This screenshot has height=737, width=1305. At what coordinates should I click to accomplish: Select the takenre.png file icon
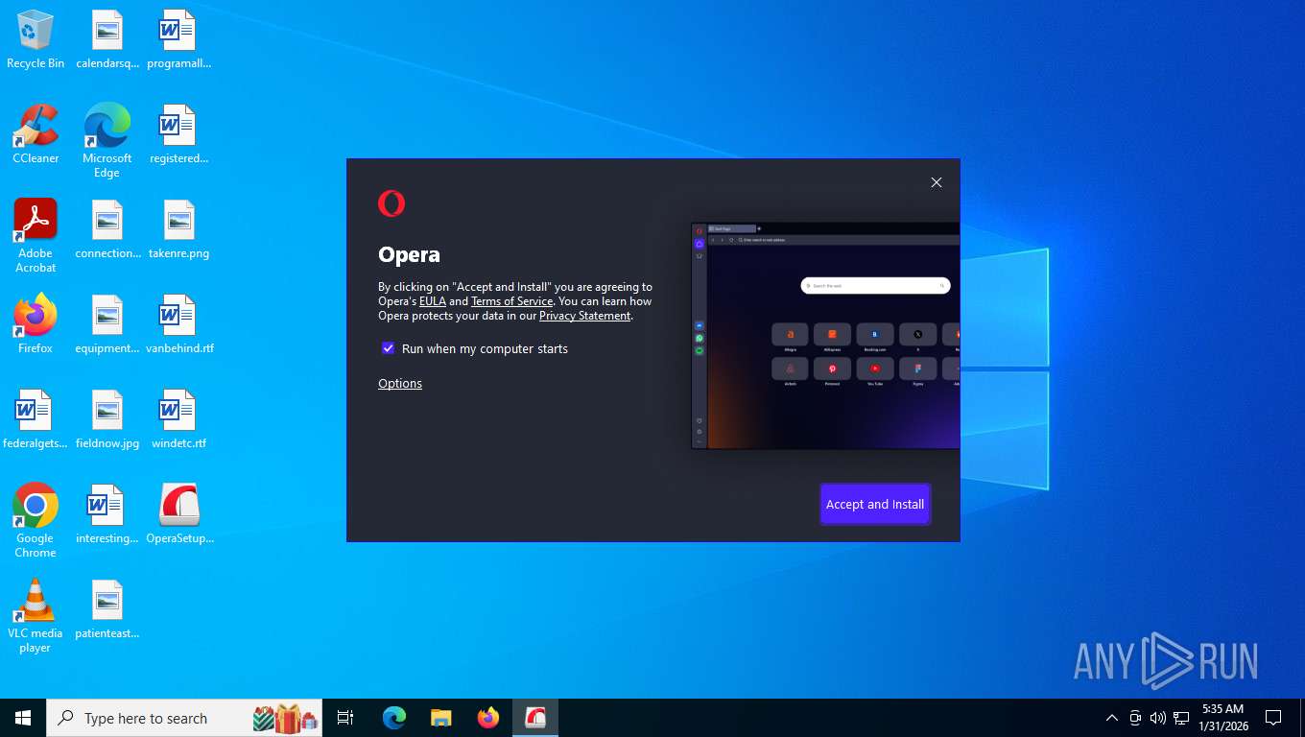178,228
